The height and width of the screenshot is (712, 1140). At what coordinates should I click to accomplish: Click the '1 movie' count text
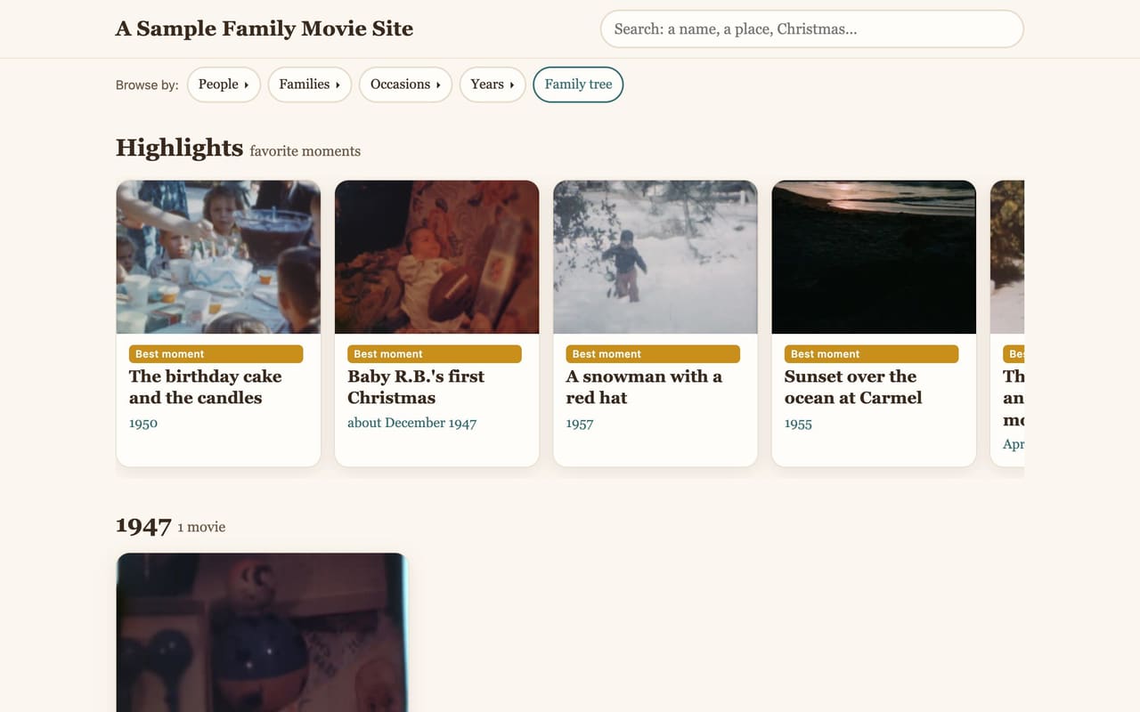[201, 527]
